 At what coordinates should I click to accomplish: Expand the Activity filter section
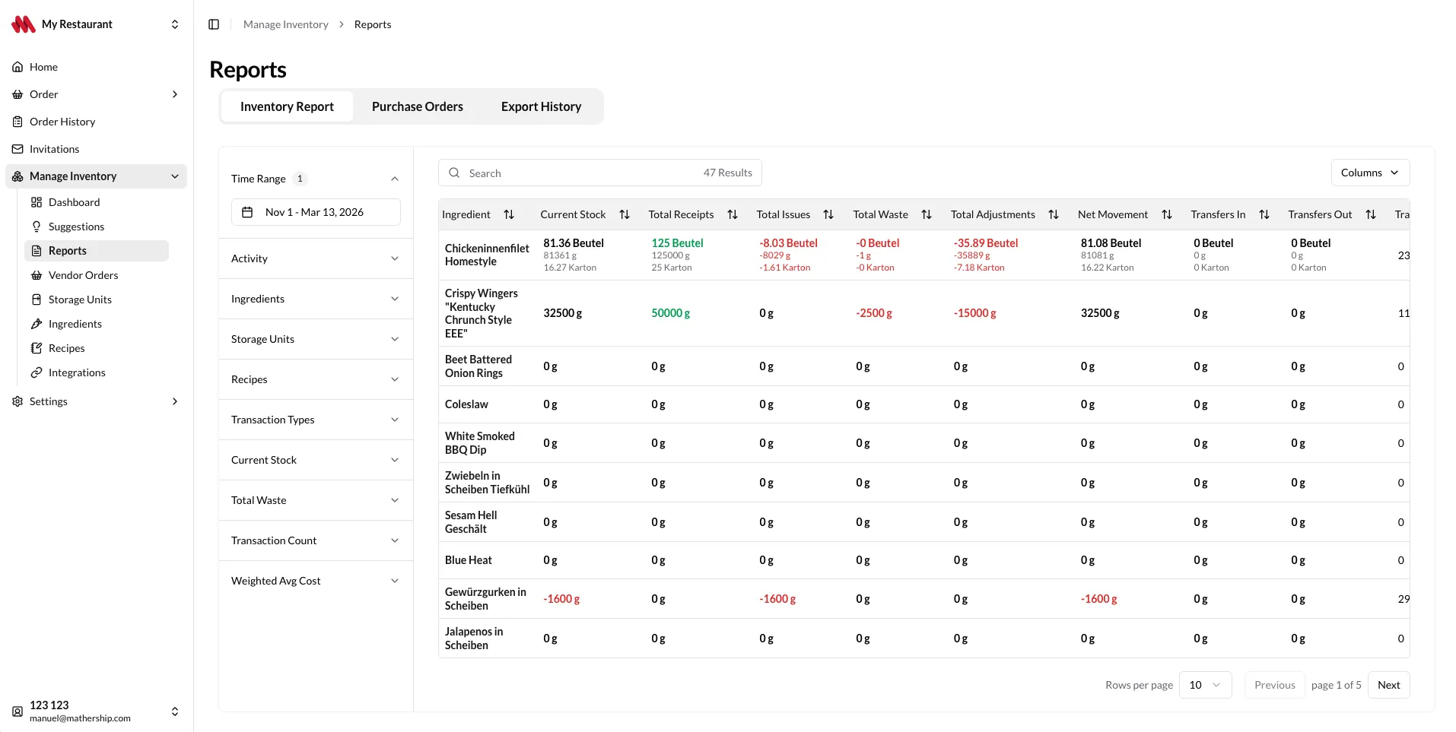(316, 258)
